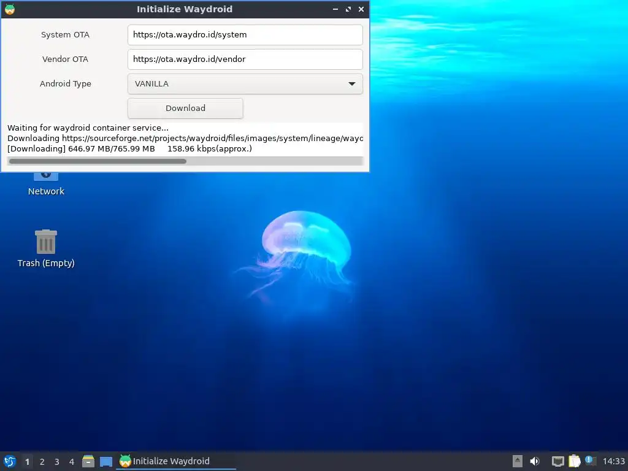Click the removable media eject tray icon

pyautogui.click(x=518, y=461)
